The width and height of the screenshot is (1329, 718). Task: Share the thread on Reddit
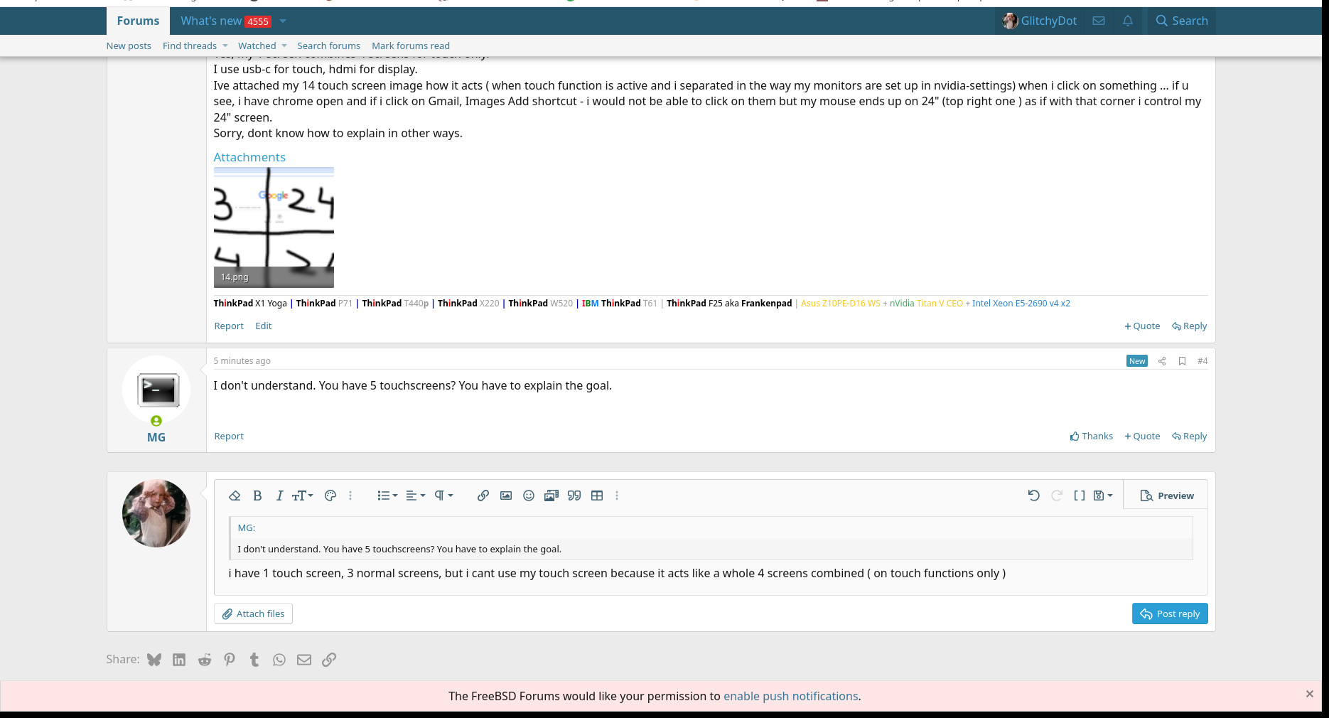tap(205, 660)
